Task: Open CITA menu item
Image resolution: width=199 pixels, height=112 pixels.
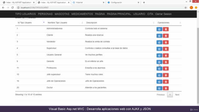Action: pos(150,14)
